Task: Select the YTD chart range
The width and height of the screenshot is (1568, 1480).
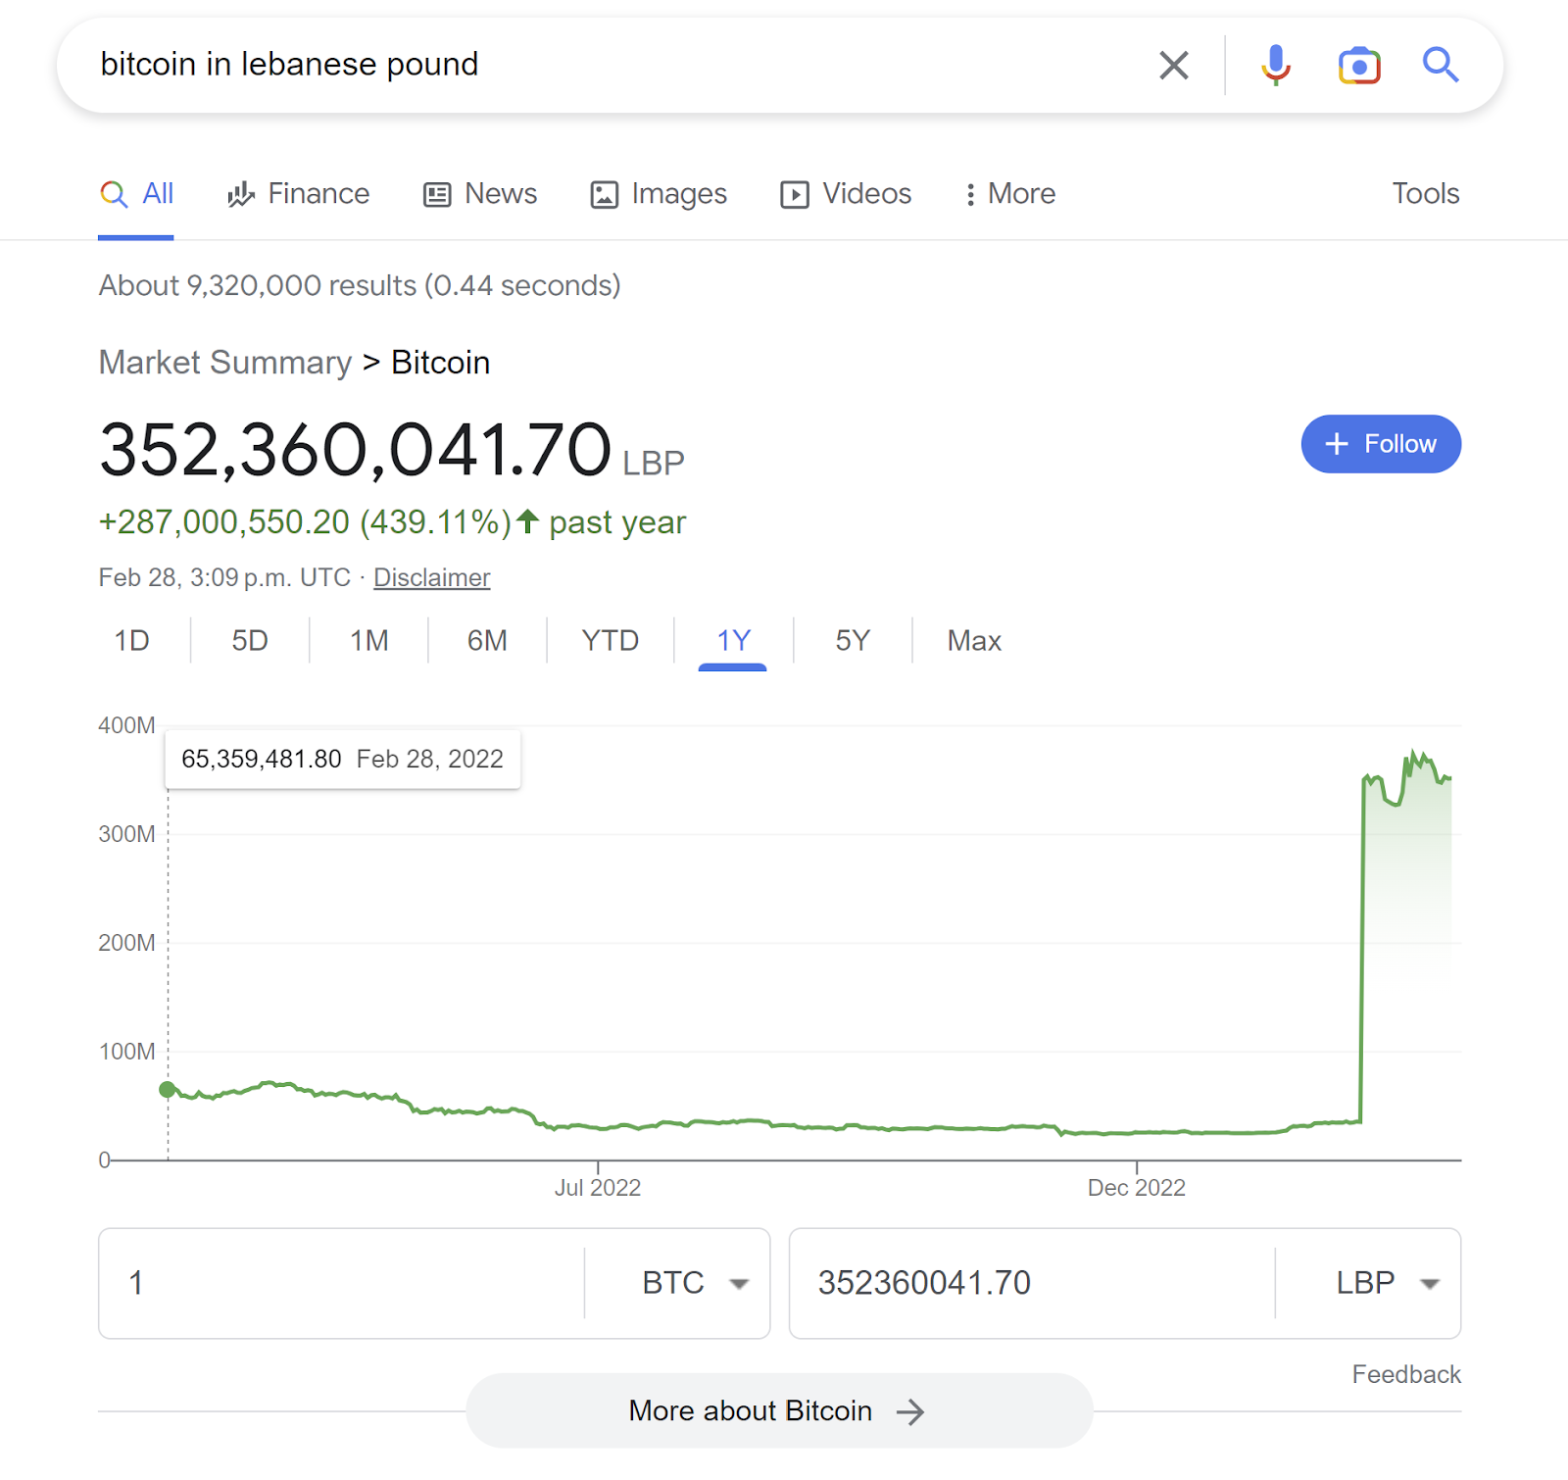Action: click(610, 641)
